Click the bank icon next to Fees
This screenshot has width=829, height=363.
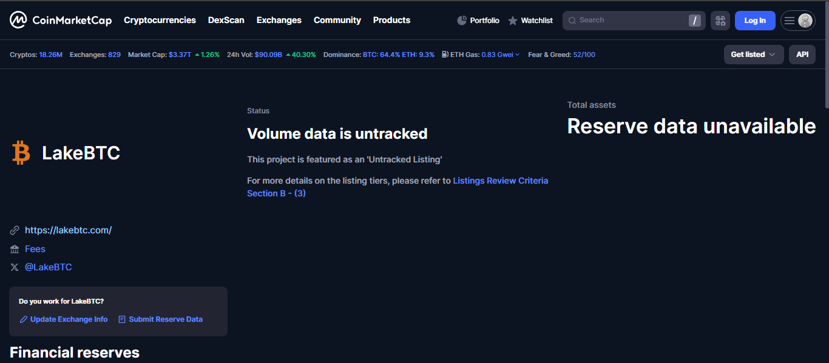coord(15,249)
